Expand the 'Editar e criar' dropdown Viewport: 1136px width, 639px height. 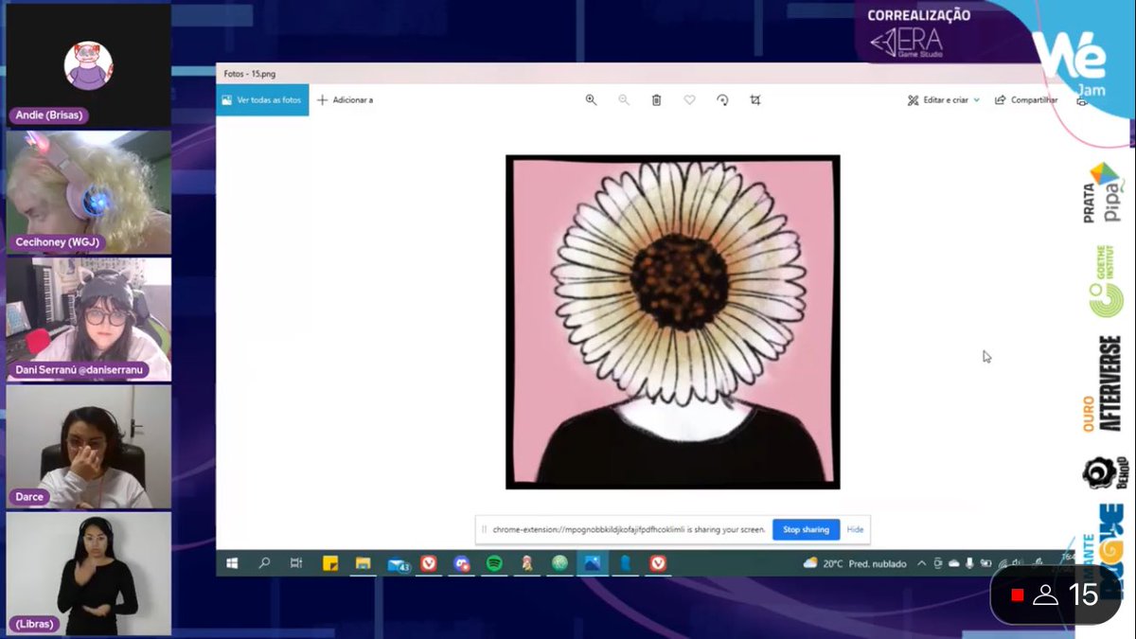[943, 99]
